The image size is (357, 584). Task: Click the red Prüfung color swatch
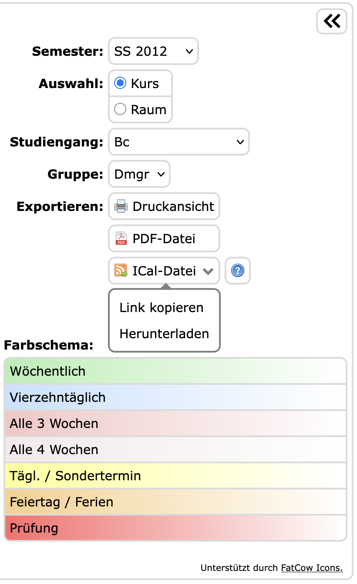[175, 528]
